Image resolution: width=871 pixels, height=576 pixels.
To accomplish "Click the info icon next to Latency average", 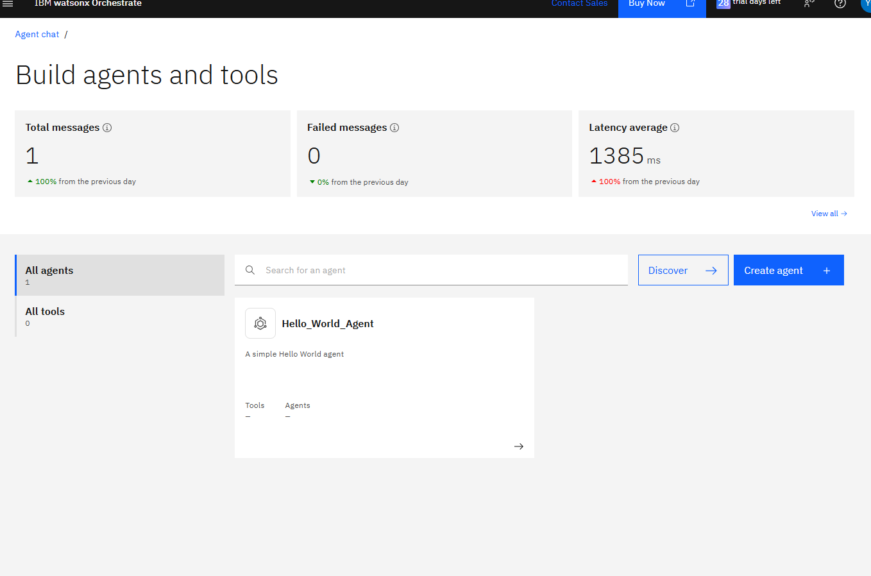I will (675, 128).
